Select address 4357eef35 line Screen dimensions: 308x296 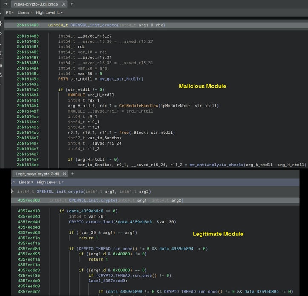click(29, 276)
